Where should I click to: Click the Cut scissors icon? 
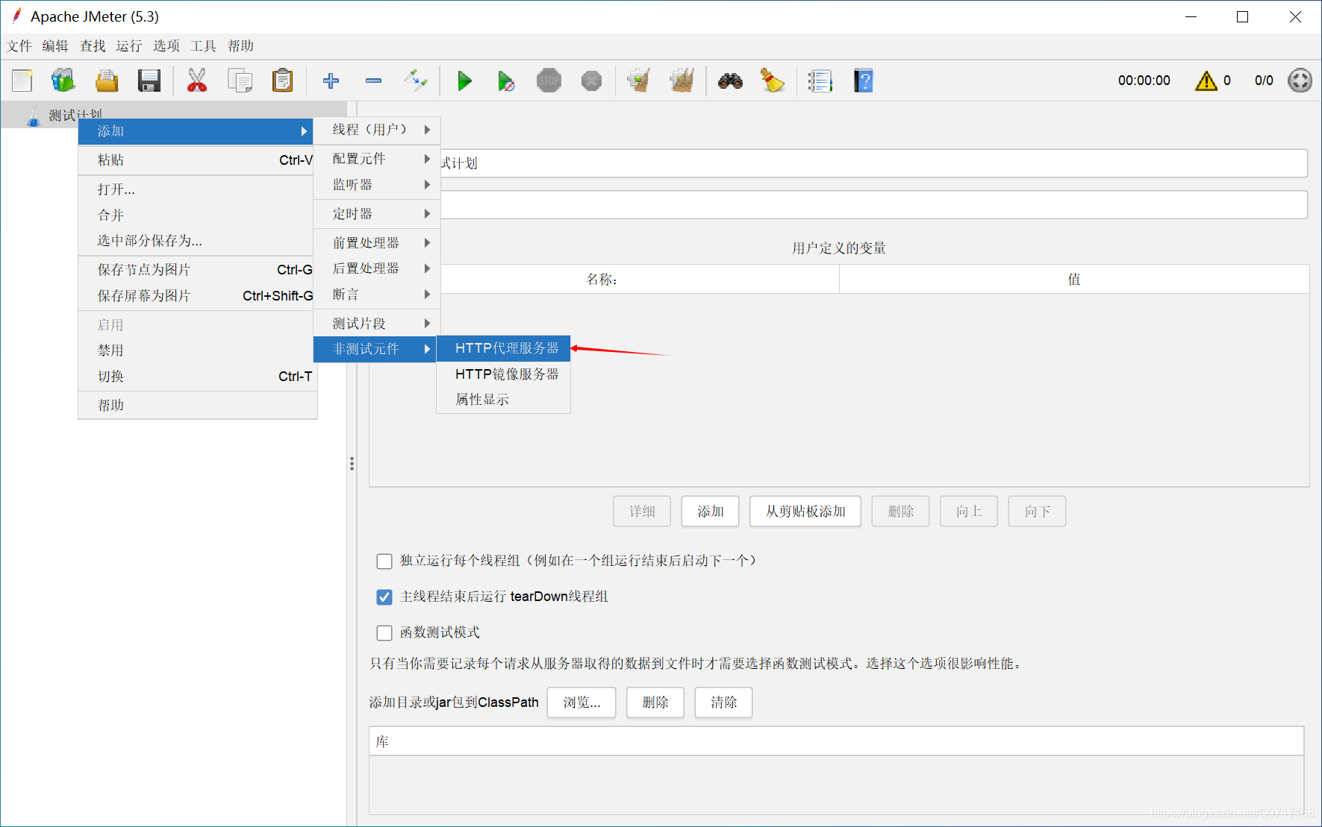point(197,81)
